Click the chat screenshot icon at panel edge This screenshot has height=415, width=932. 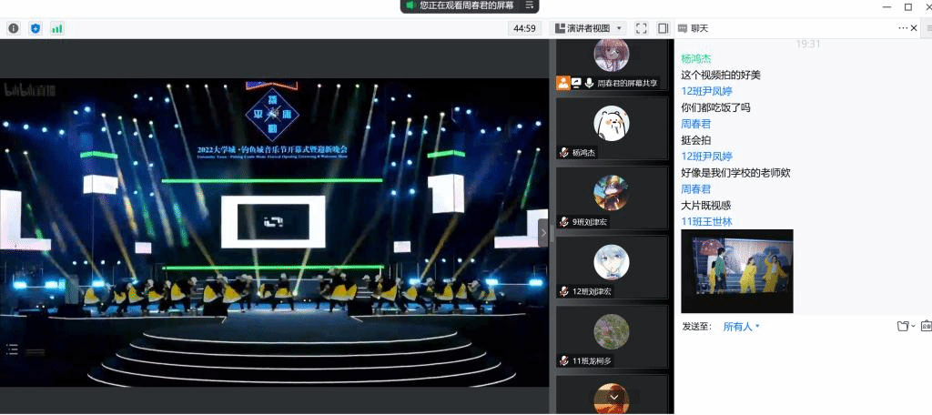pos(926,326)
